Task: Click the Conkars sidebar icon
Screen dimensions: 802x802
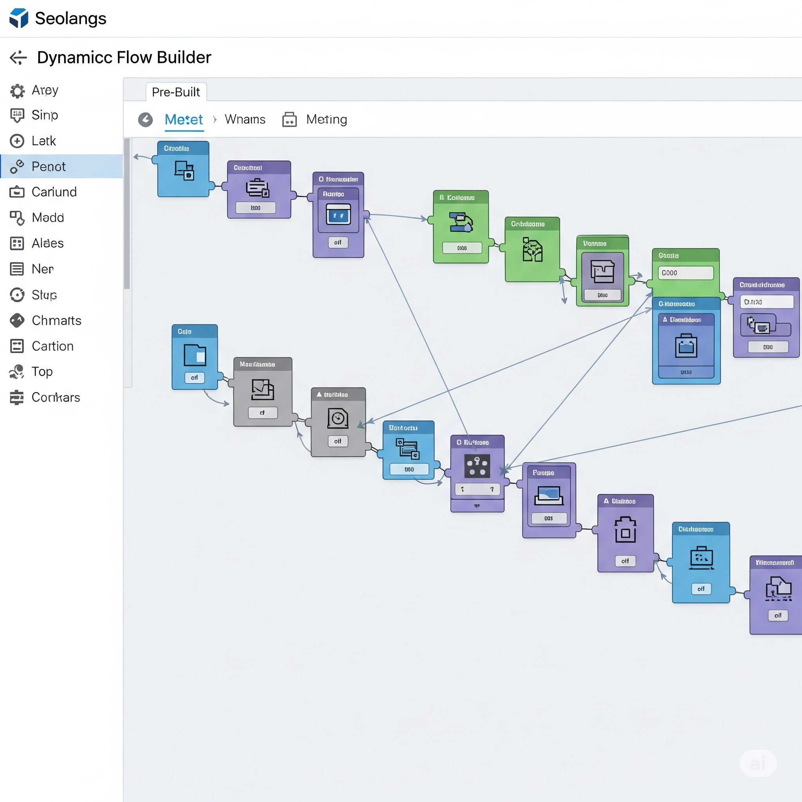Action: (17, 397)
